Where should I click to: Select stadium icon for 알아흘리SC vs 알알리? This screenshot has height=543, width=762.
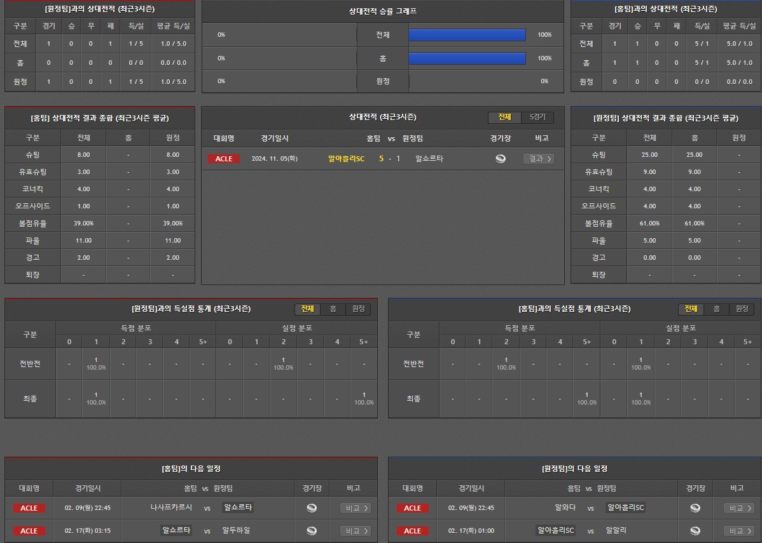click(695, 531)
